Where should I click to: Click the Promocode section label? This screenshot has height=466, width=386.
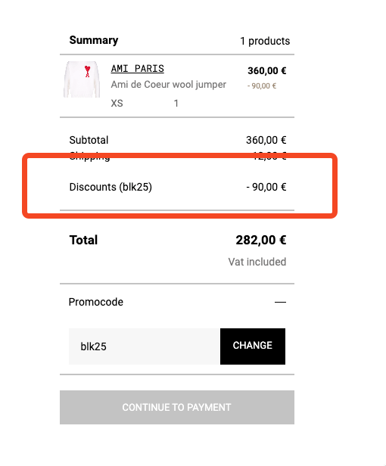point(96,302)
